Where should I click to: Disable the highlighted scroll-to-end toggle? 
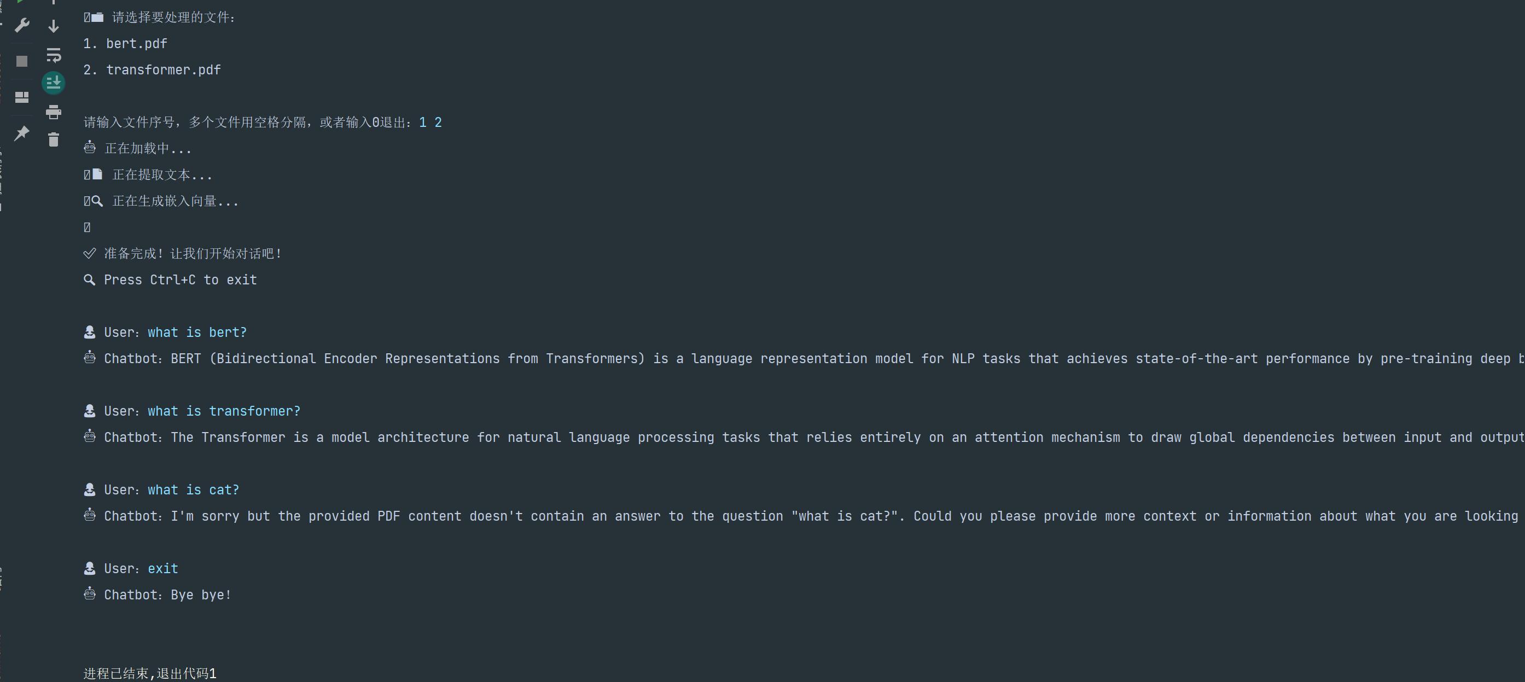click(53, 83)
